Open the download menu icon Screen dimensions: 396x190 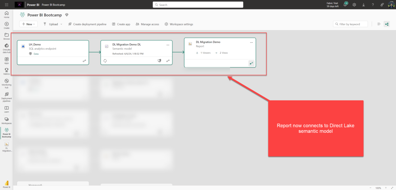(364, 5)
